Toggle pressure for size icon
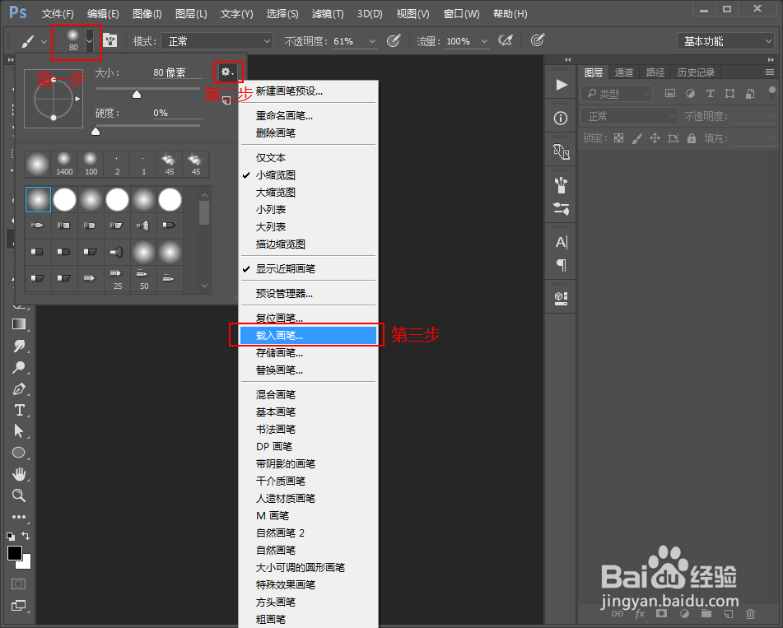This screenshot has width=783, height=628. pyautogui.click(x=538, y=40)
